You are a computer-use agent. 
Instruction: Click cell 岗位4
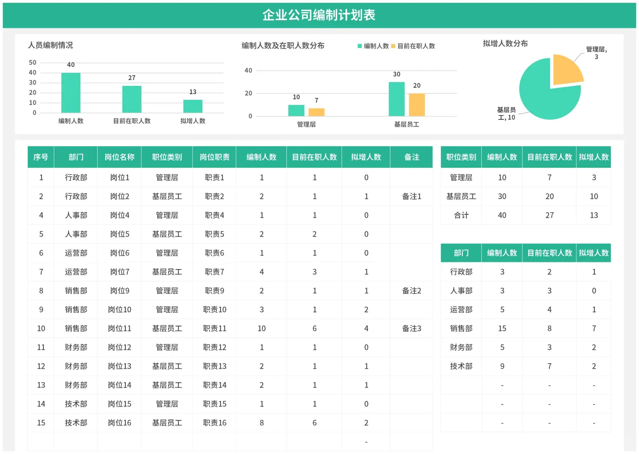pyautogui.click(x=119, y=215)
